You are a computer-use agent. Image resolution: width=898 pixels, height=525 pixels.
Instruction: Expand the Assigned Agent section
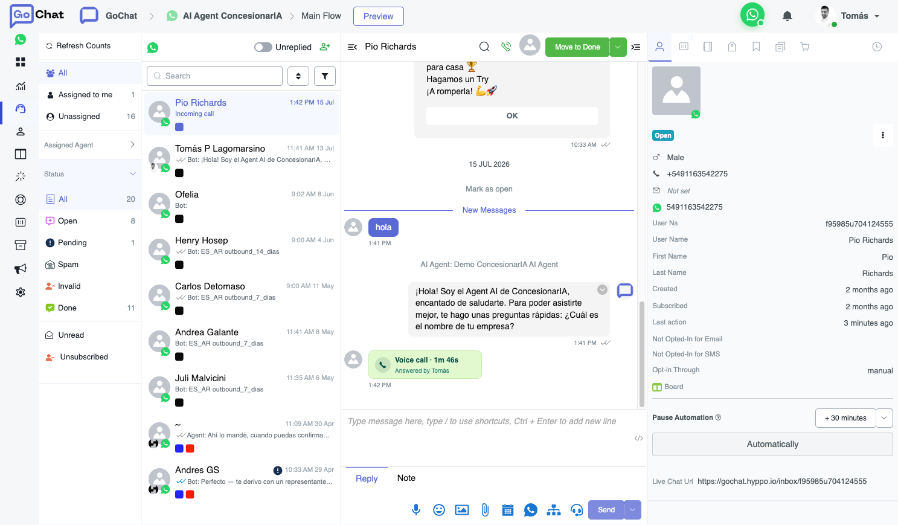pos(90,145)
